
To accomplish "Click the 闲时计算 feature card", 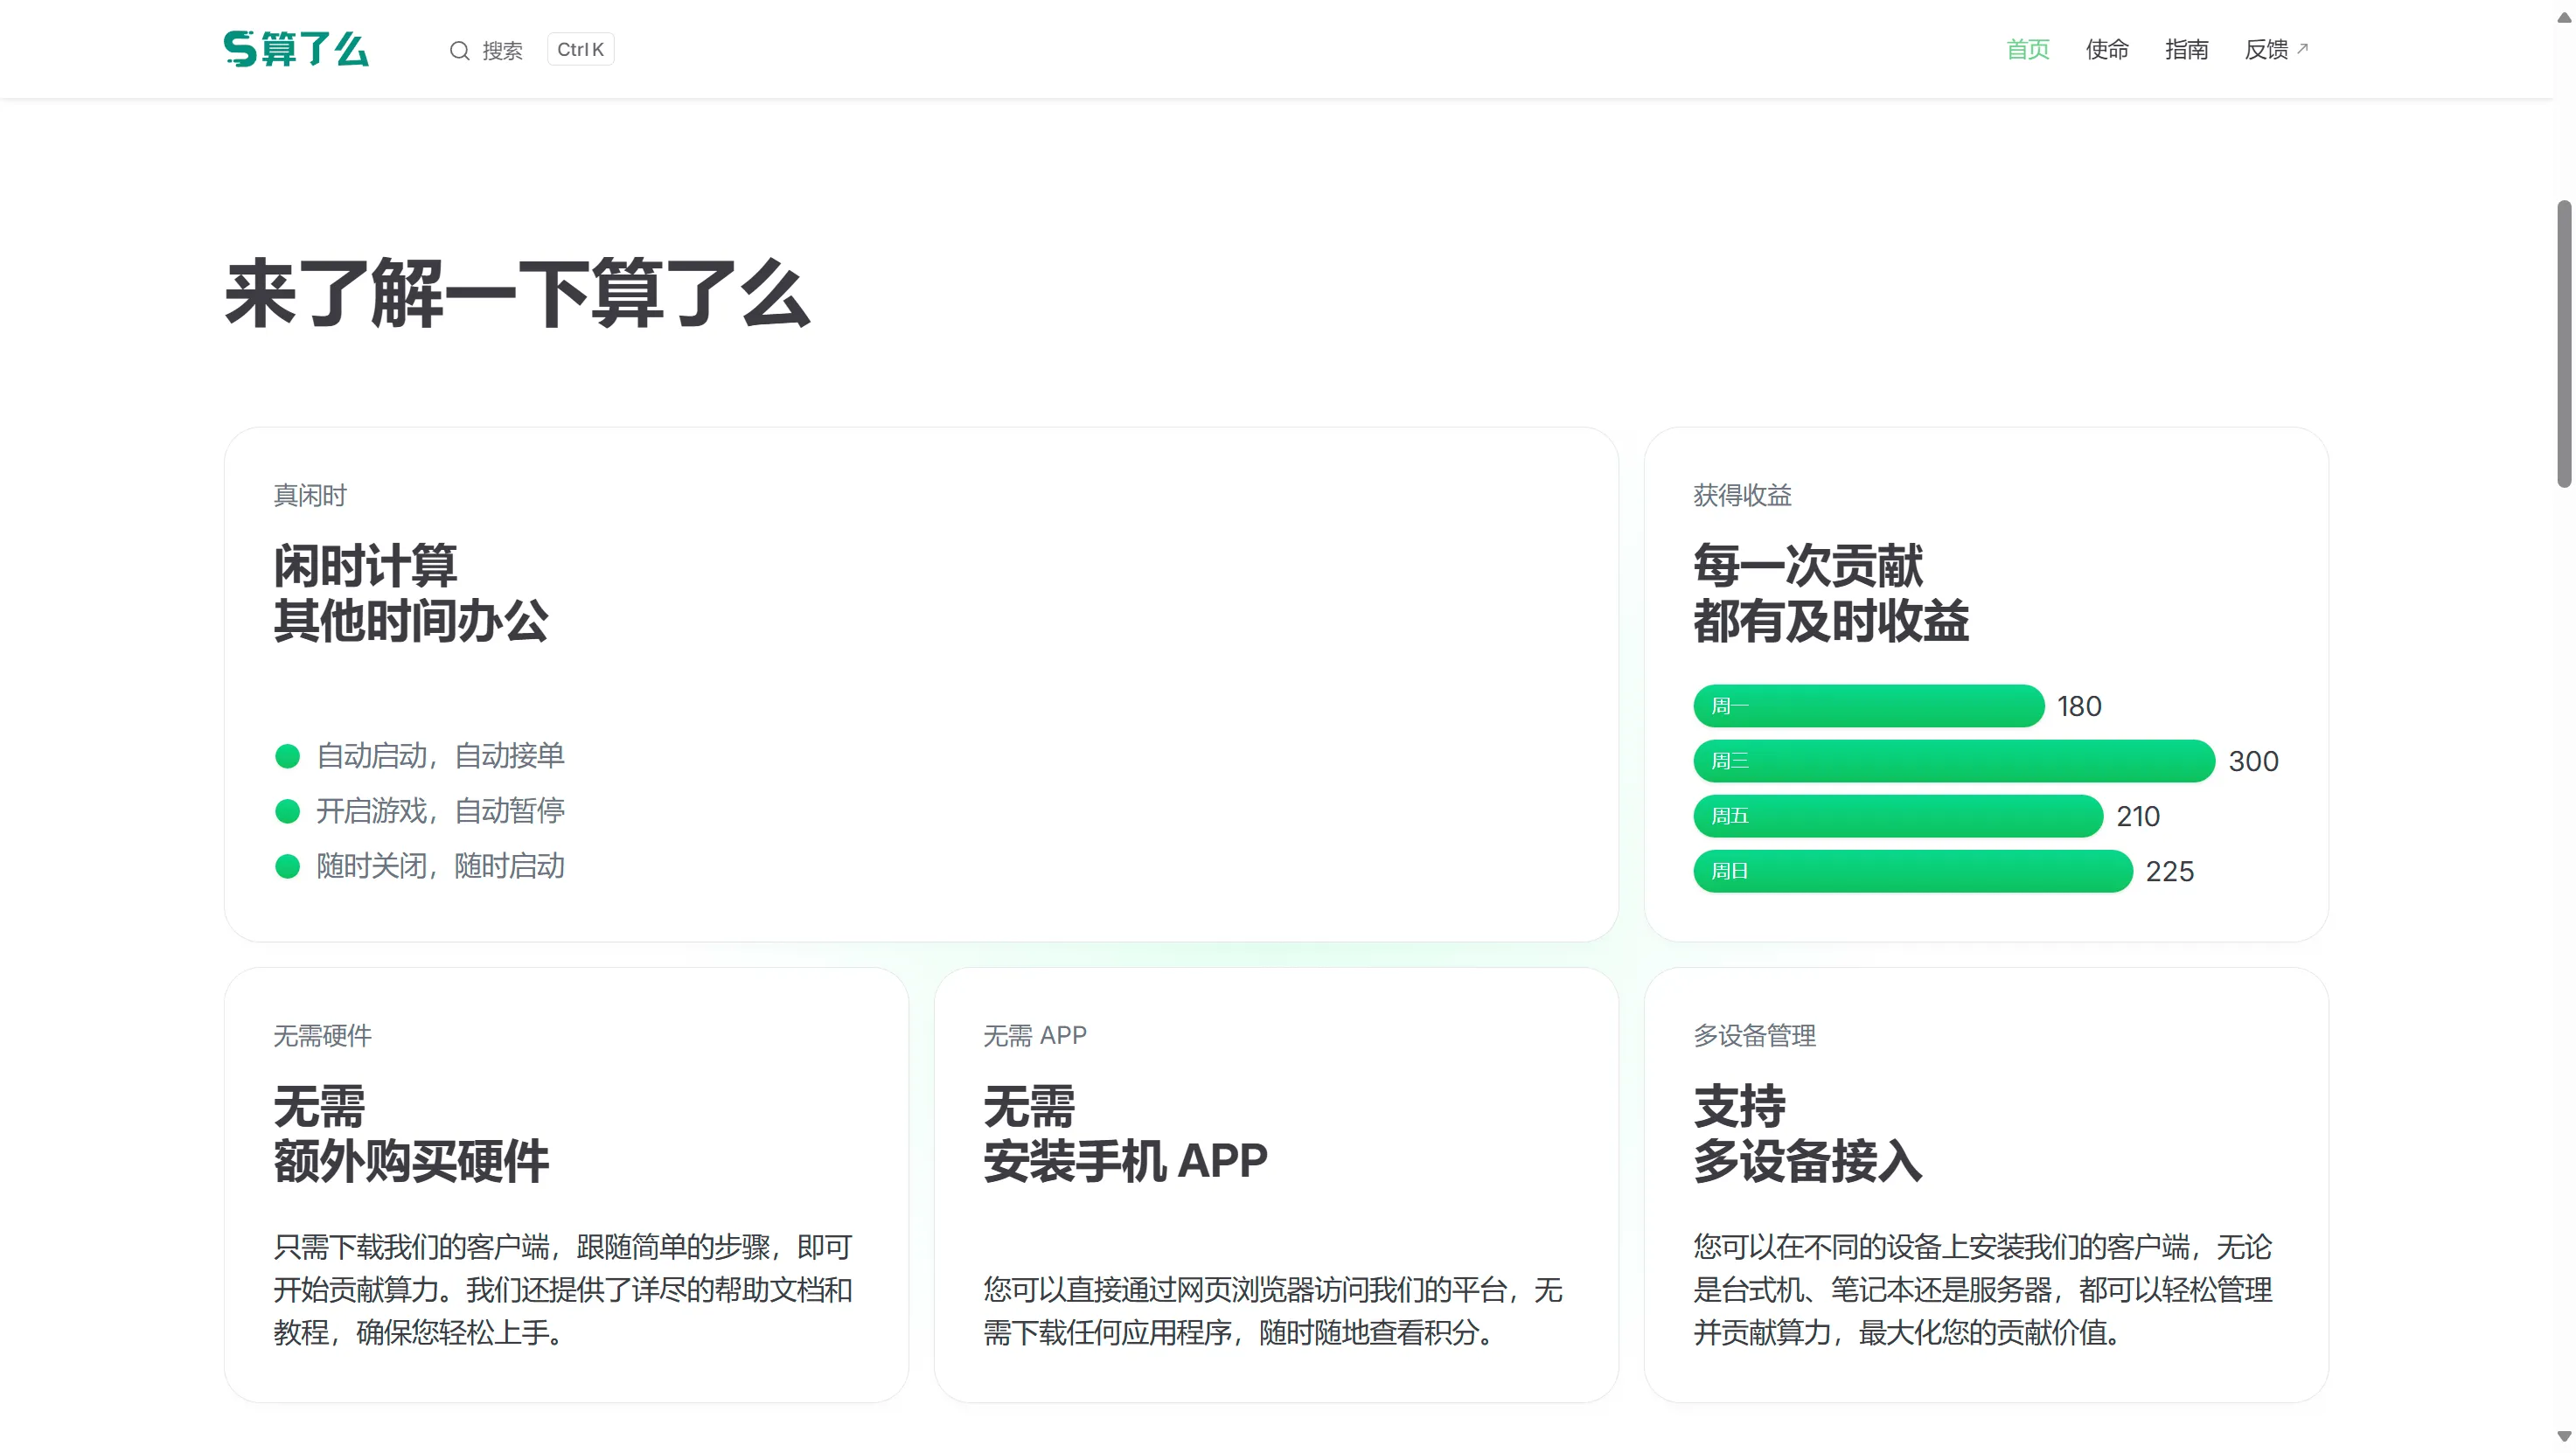I will 920,685.
